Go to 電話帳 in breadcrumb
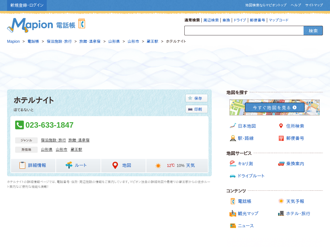 33,41
